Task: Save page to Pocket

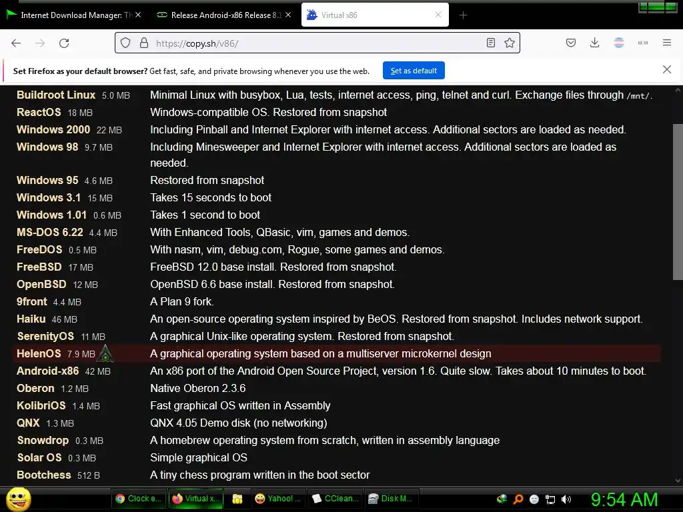Action: (571, 43)
